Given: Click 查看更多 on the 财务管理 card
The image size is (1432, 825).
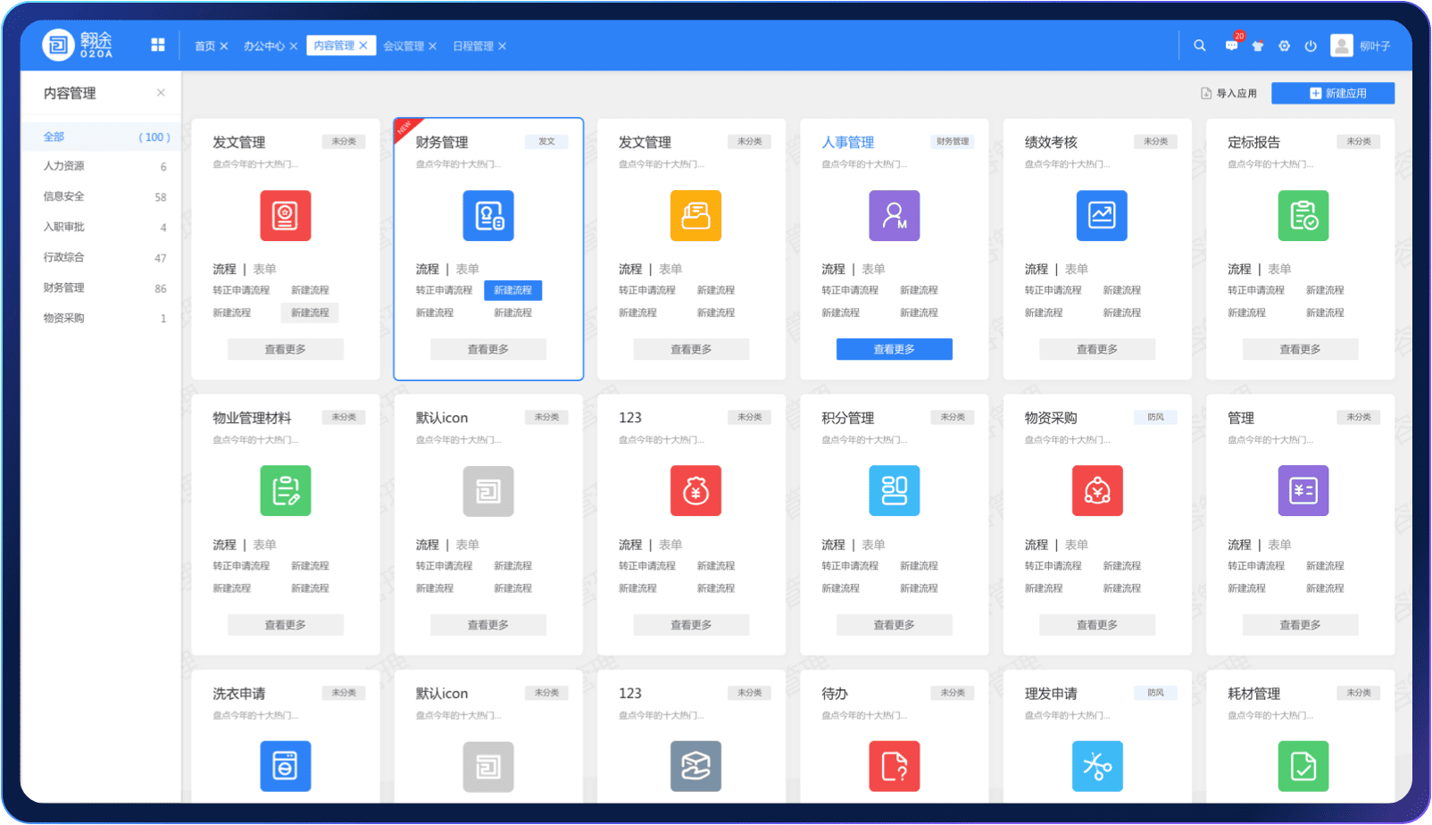Looking at the screenshot, I should [x=487, y=348].
